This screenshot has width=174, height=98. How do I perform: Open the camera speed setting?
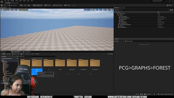pyautogui.click(x=109, y=10)
